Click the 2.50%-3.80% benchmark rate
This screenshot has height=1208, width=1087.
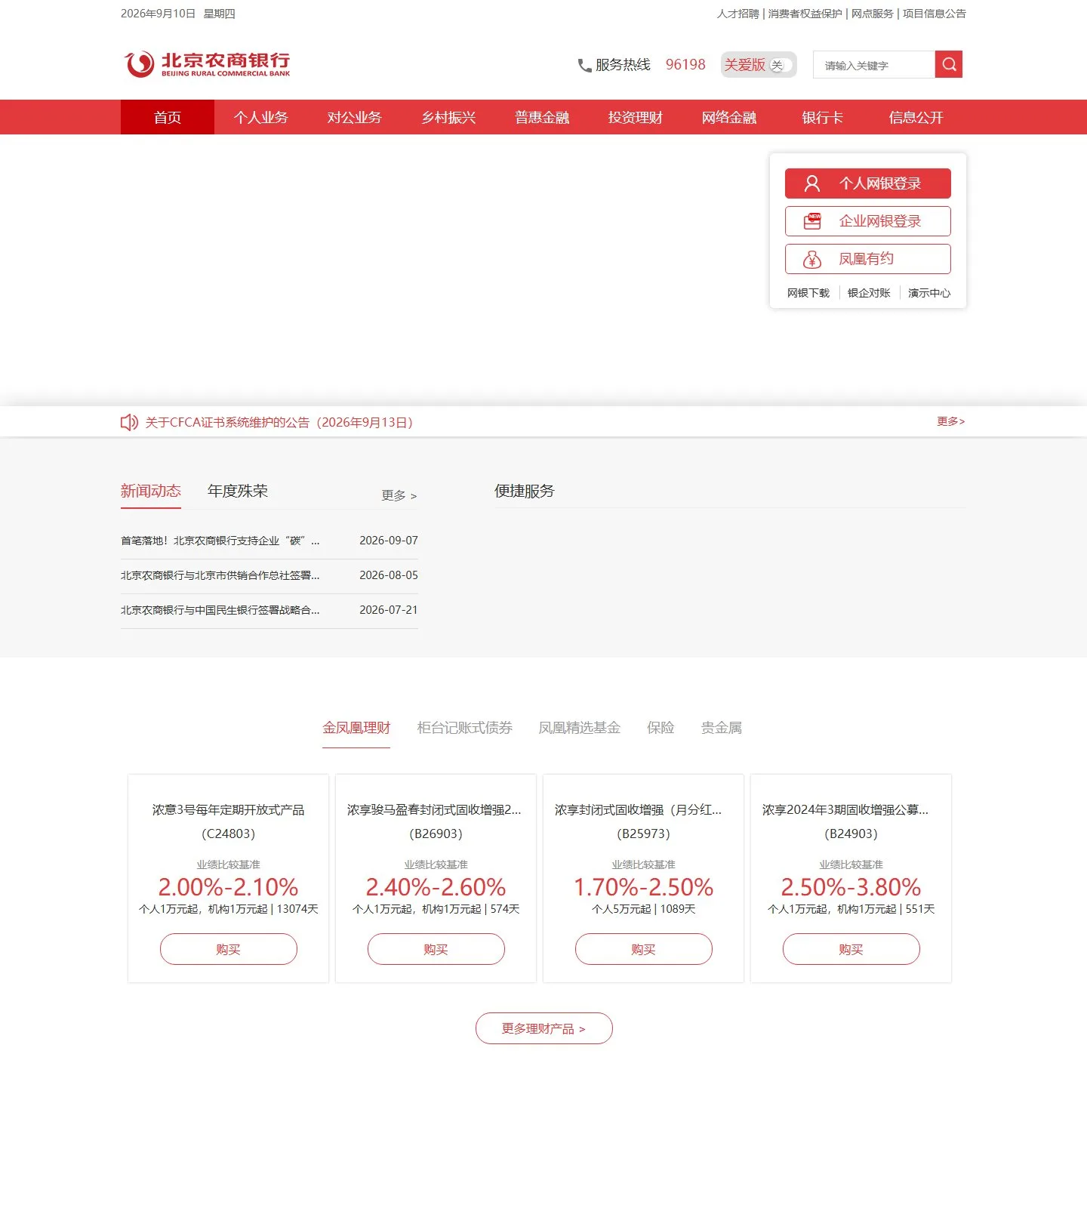851,887
